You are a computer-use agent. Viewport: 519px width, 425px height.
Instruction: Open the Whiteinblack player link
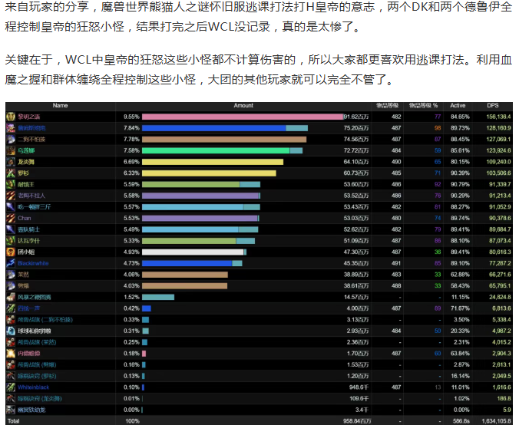[x=32, y=387]
